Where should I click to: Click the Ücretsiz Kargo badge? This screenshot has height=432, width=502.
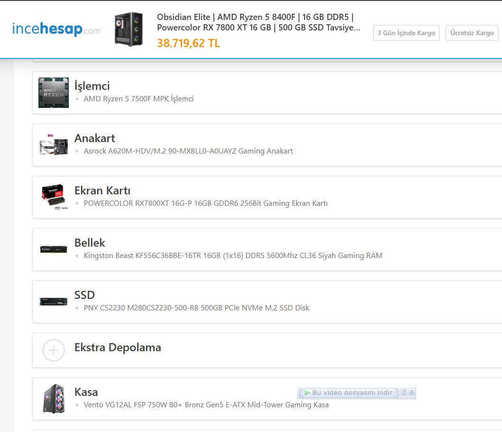(472, 33)
